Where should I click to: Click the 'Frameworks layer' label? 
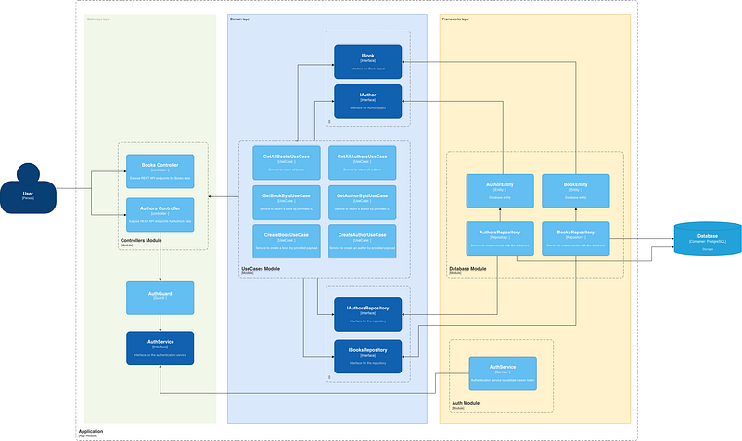tap(455, 19)
